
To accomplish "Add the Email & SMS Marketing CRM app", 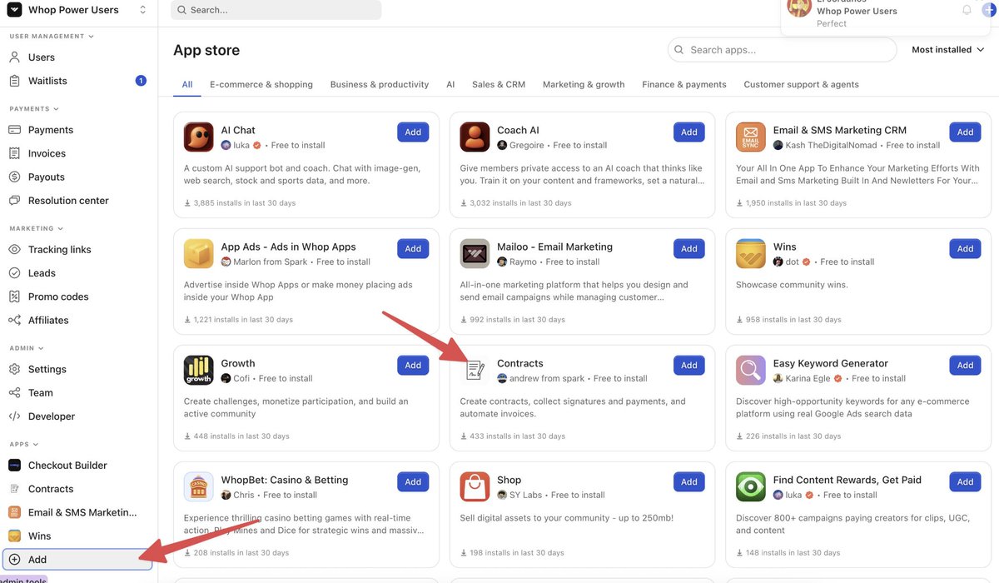I will click(x=965, y=132).
